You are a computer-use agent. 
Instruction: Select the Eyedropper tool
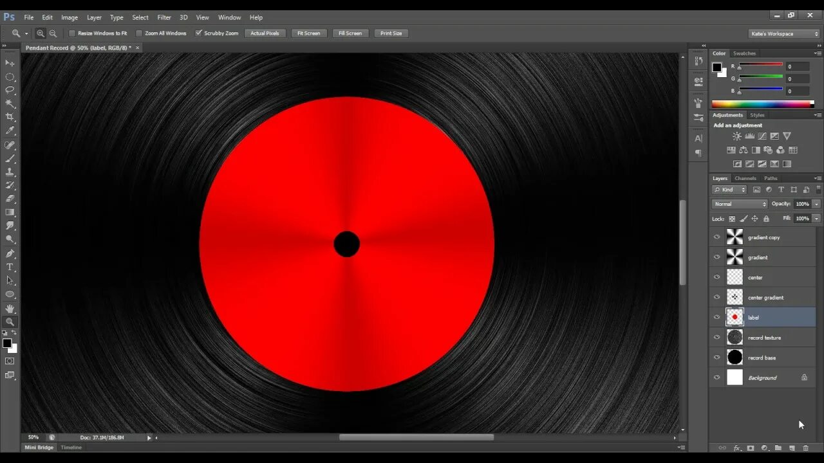tap(10, 131)
